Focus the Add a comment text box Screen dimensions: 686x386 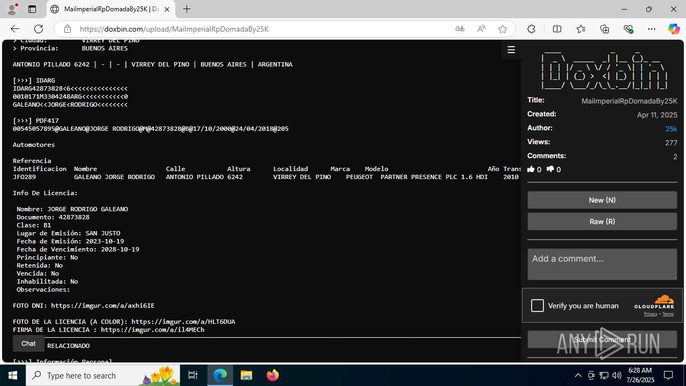[602, 264]
